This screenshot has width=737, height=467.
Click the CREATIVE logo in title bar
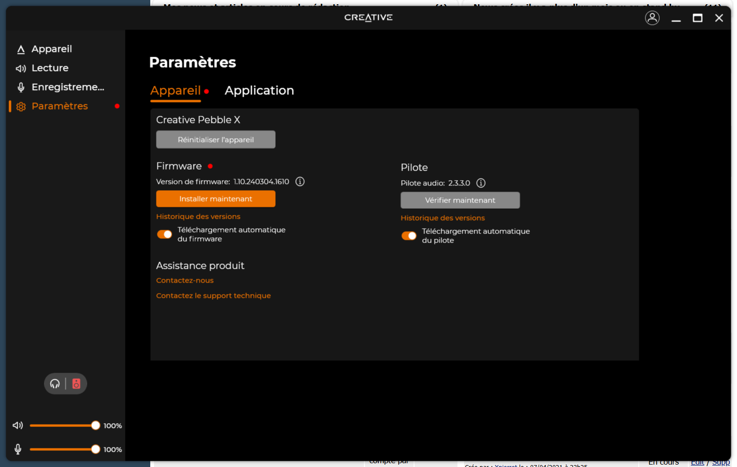click(368, 18)
